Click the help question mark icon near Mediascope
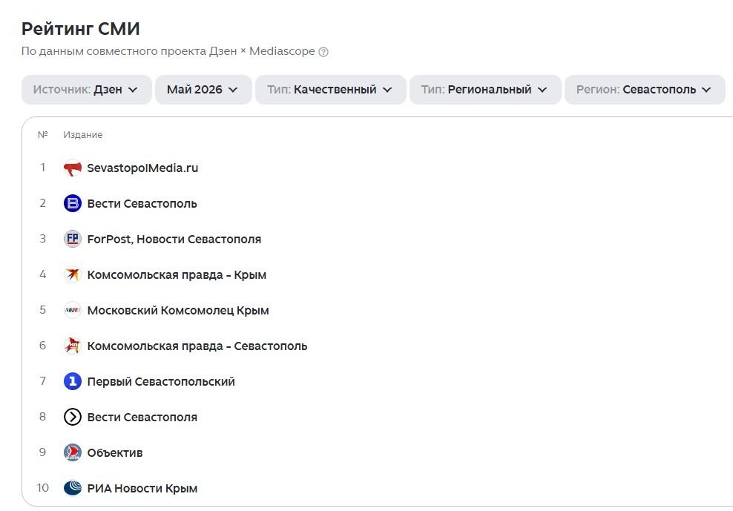The height and width of the screenshot is (511, 733). click(x=323, y=52)
